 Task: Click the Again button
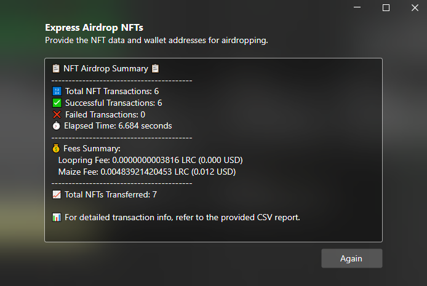tap(352, 258)
